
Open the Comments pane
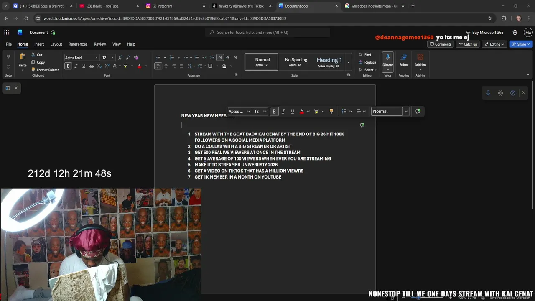[440, 44]
